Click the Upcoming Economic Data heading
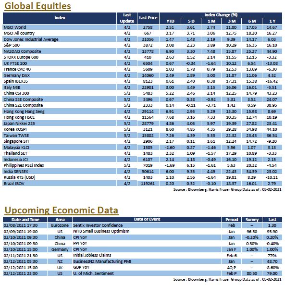285x285 pixels. click(x=62, y=211)
